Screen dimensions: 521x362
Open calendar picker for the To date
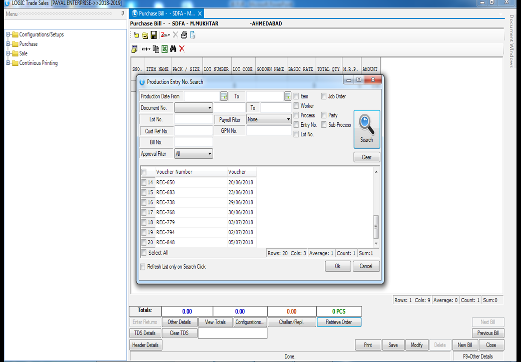click(288, 96)
